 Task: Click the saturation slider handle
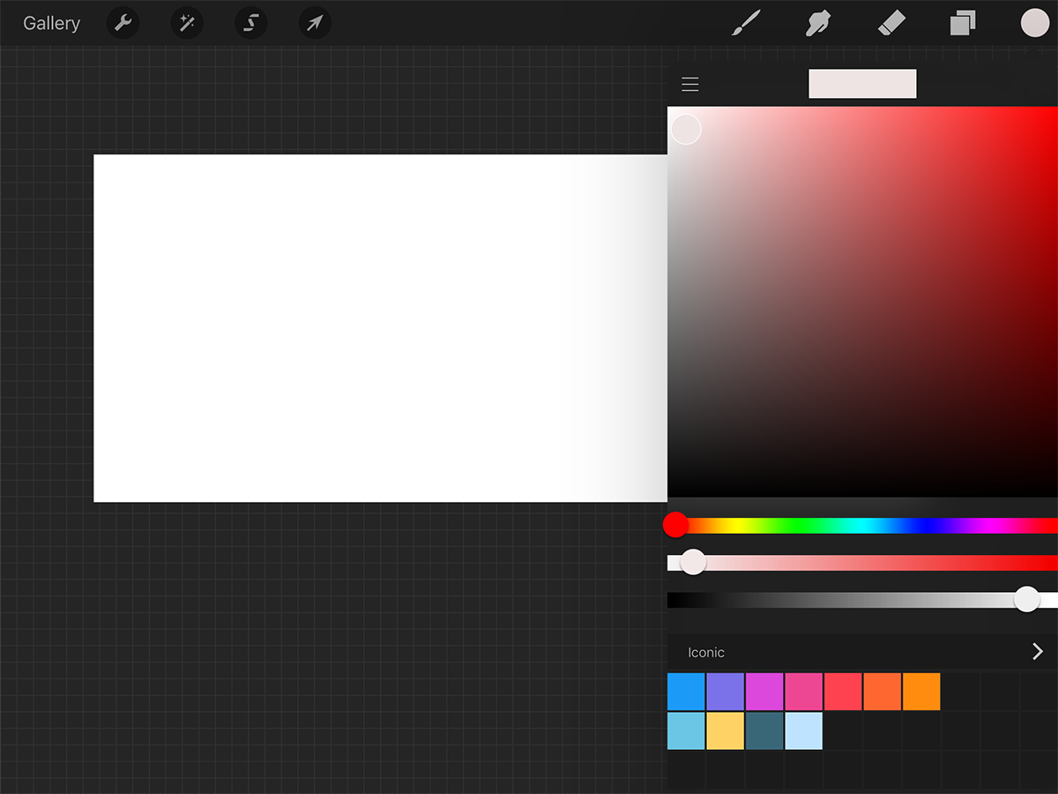[x=693, y=562]
